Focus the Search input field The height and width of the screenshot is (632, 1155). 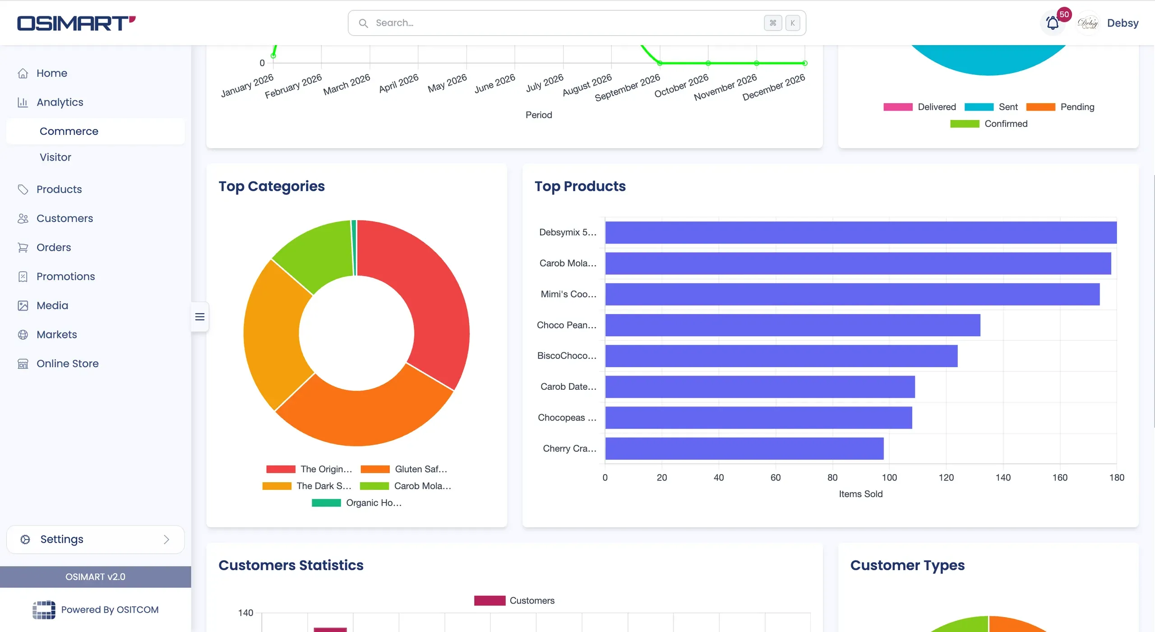point(577,23)
